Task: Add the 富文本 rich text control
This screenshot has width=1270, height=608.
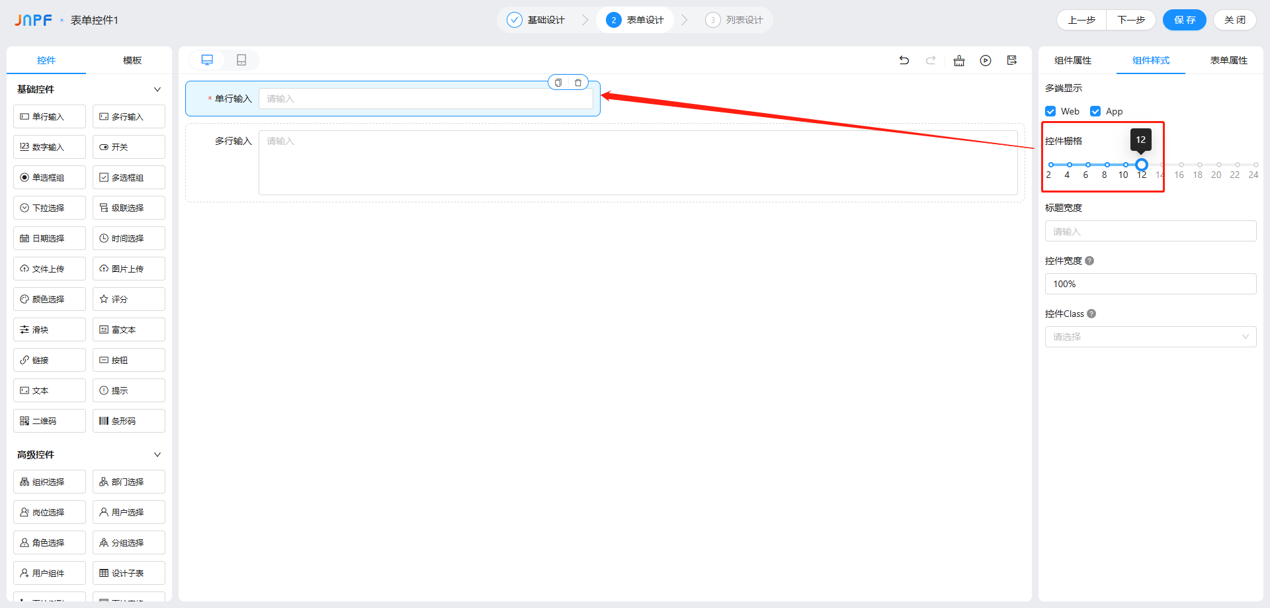Action: click(x=129, y=329)
